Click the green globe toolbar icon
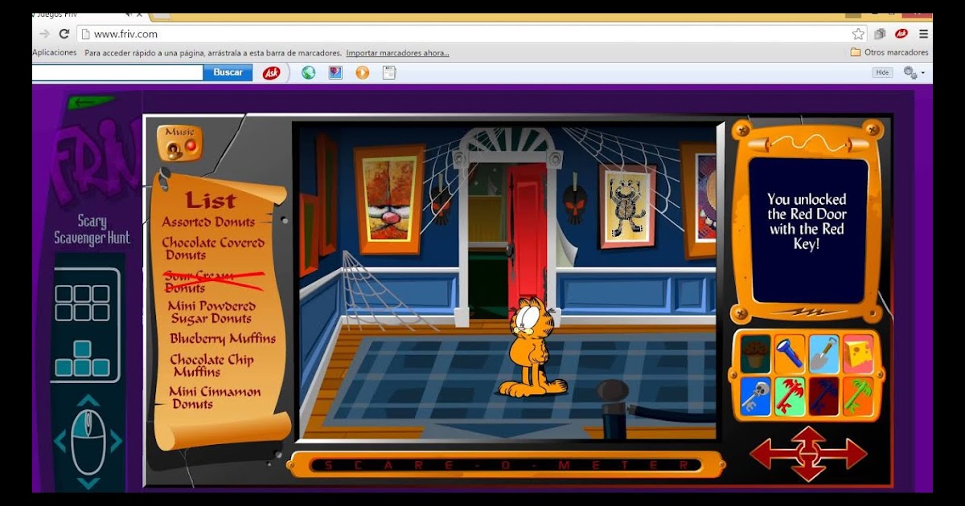Screen dimensions: 965x506 click(309, 72)
